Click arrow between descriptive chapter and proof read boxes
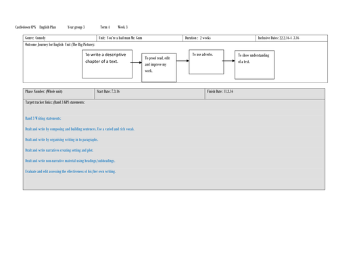338x261 pixels. 137,62
